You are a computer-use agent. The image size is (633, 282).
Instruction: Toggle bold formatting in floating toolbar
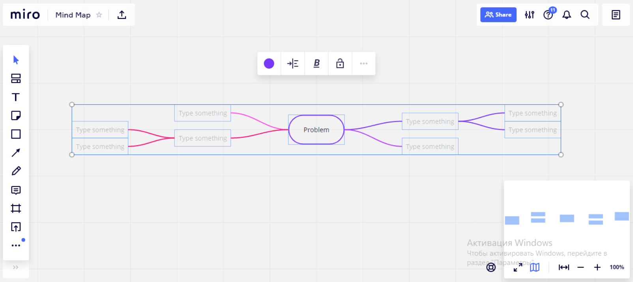tap(316, 63)
